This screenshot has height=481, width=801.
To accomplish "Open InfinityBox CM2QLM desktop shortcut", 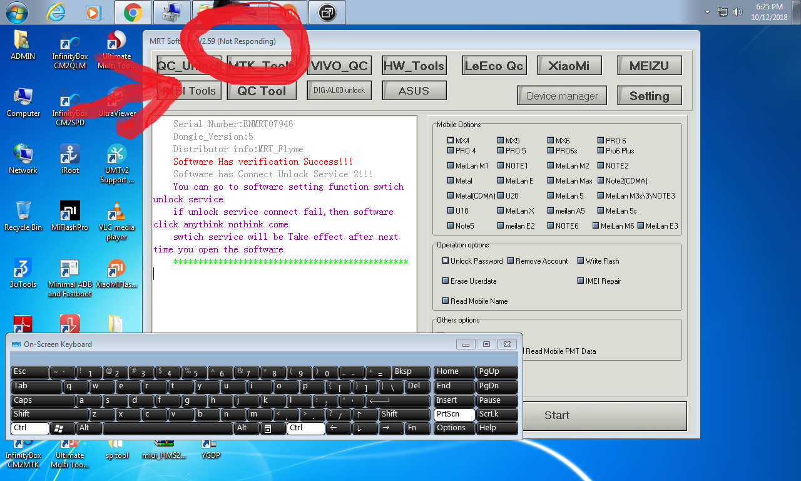I will click(x=69, y=51).
